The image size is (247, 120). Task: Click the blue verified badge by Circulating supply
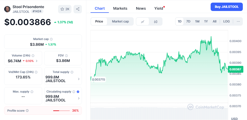coord(78,92)
